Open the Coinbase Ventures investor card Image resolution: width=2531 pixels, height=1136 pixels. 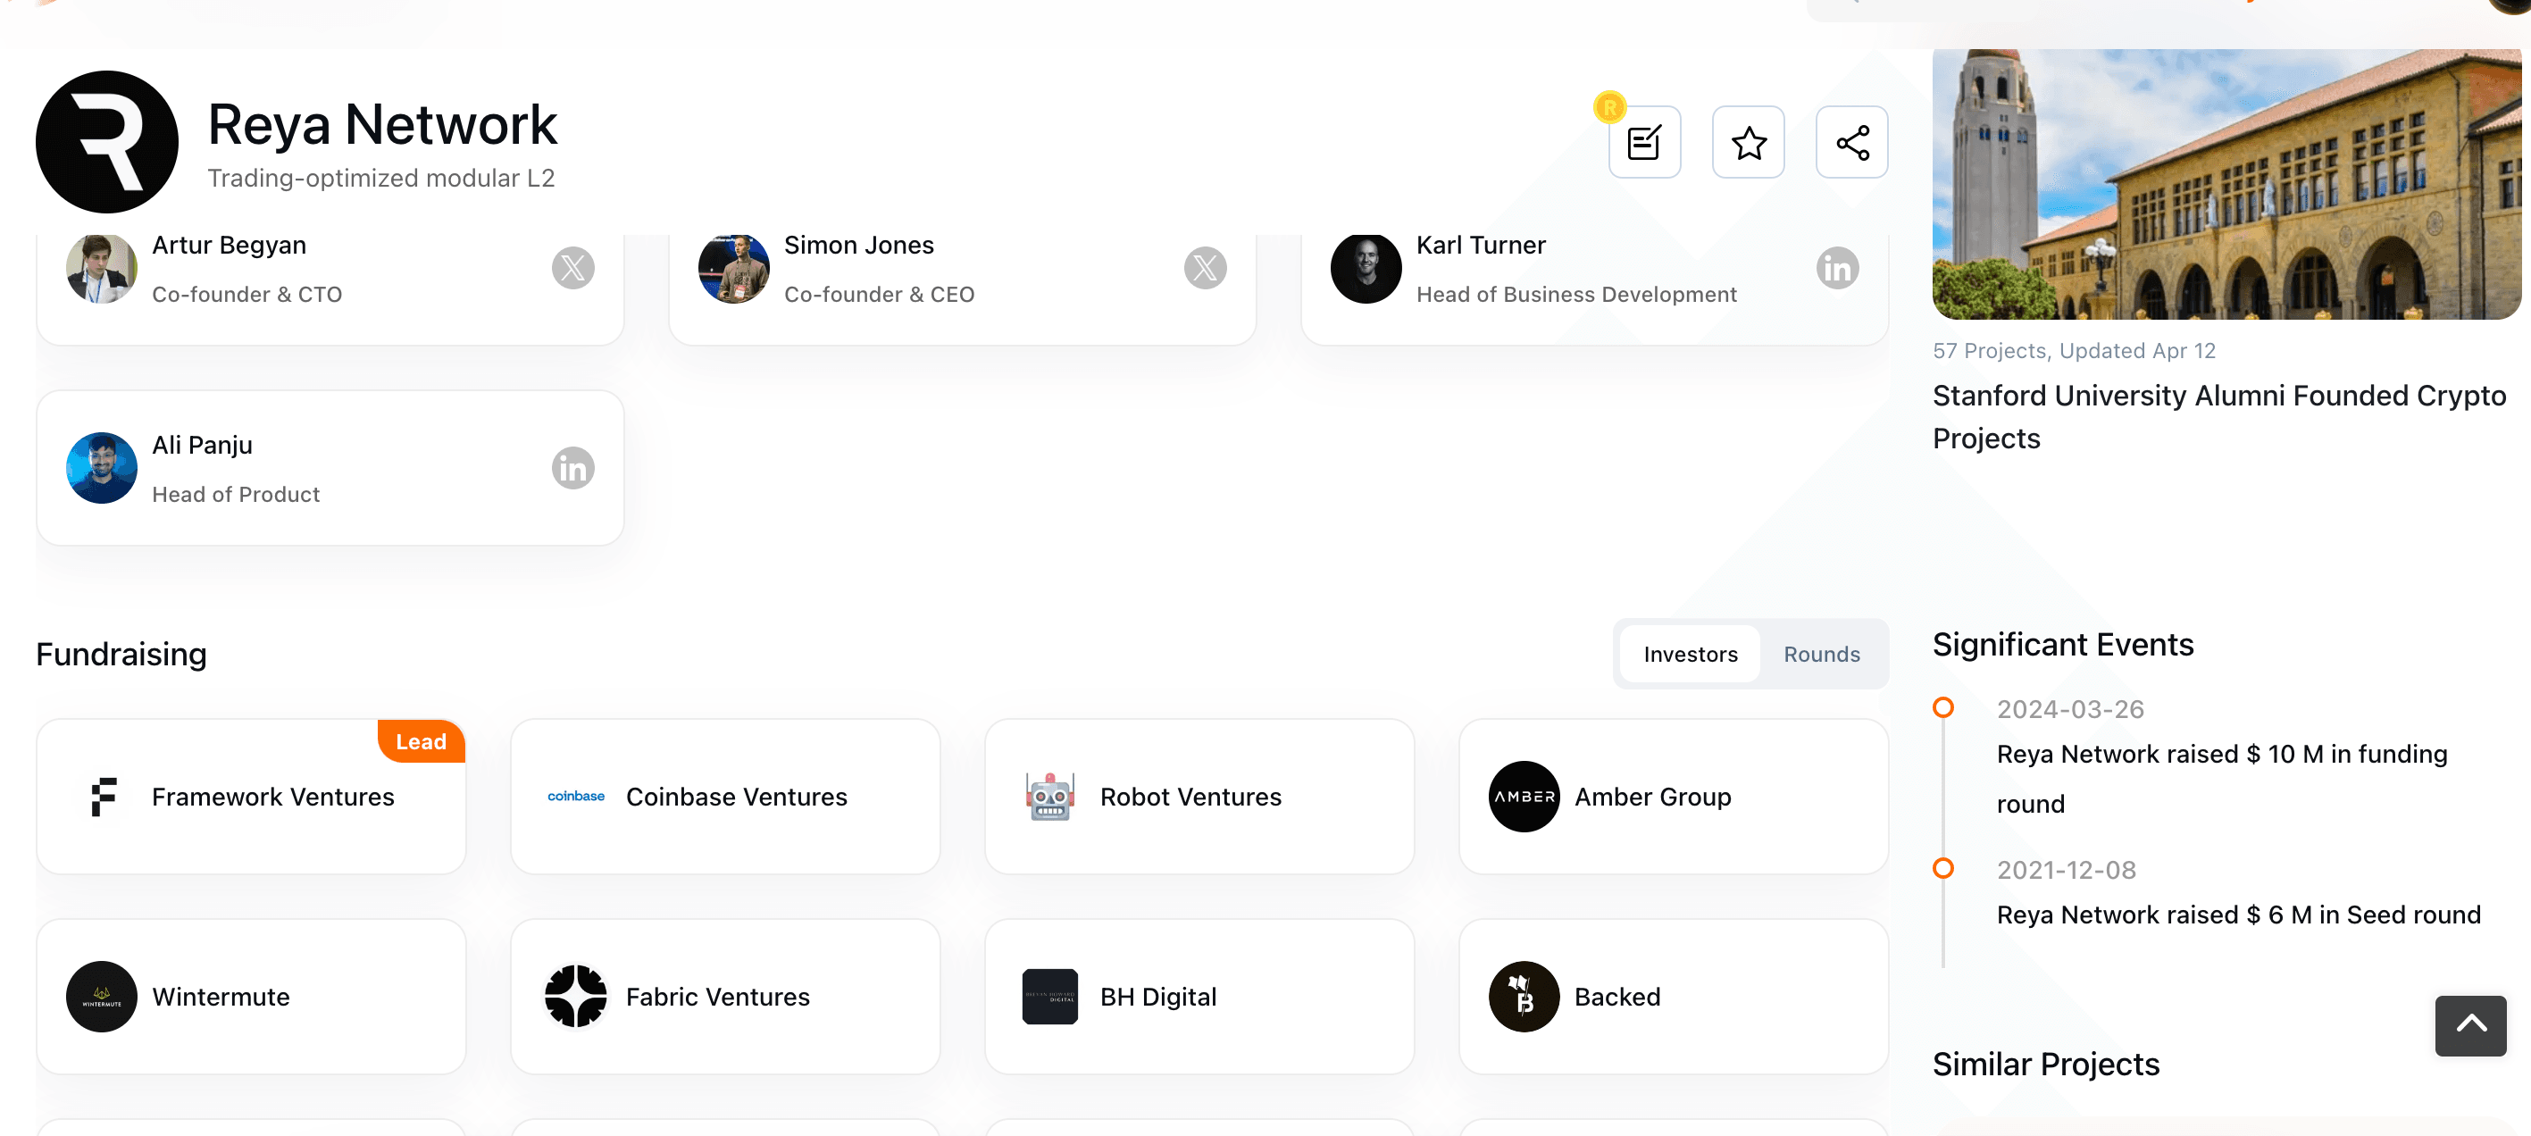pos(725,796)
